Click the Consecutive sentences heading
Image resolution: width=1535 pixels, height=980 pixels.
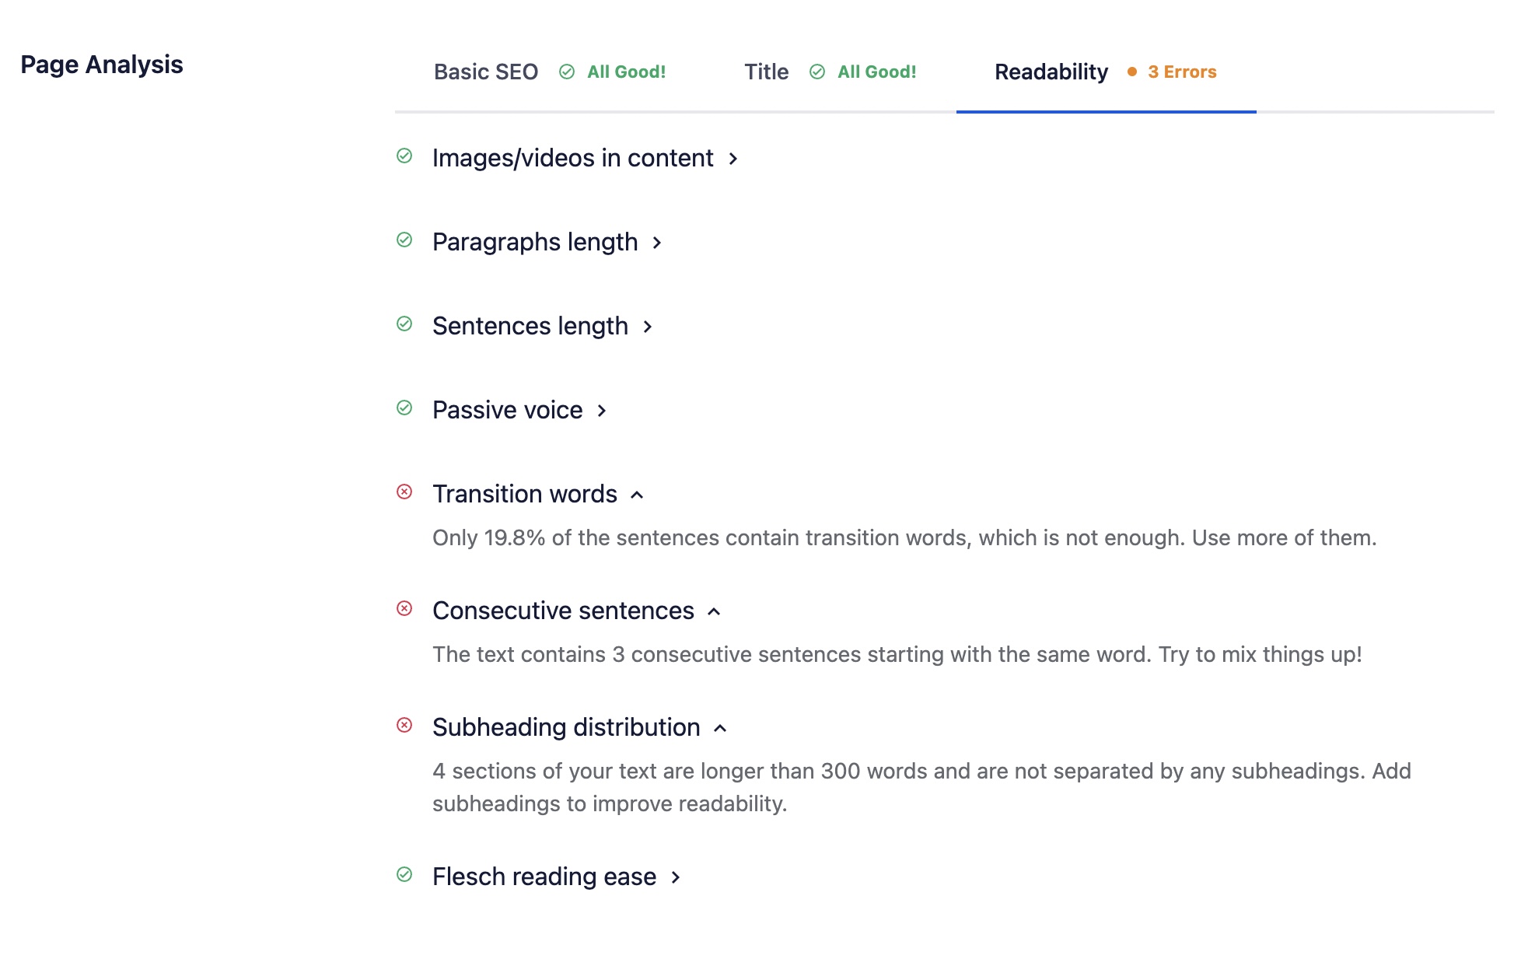pyautogui.click(x=563, y=611)
